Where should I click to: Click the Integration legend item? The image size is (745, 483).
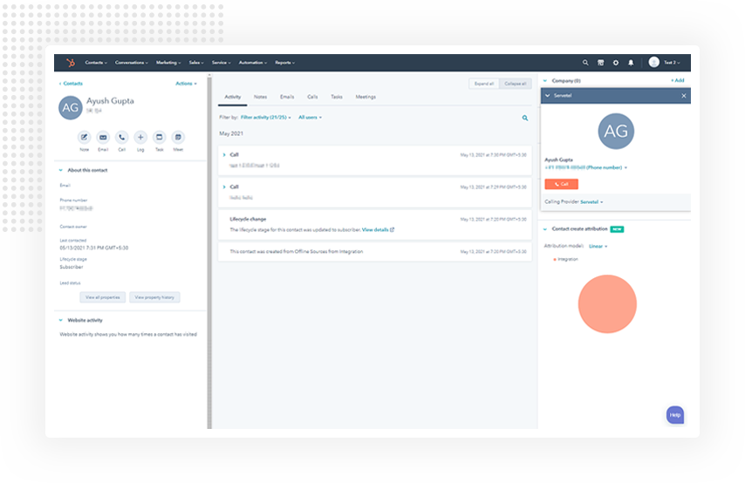(566, 259)
